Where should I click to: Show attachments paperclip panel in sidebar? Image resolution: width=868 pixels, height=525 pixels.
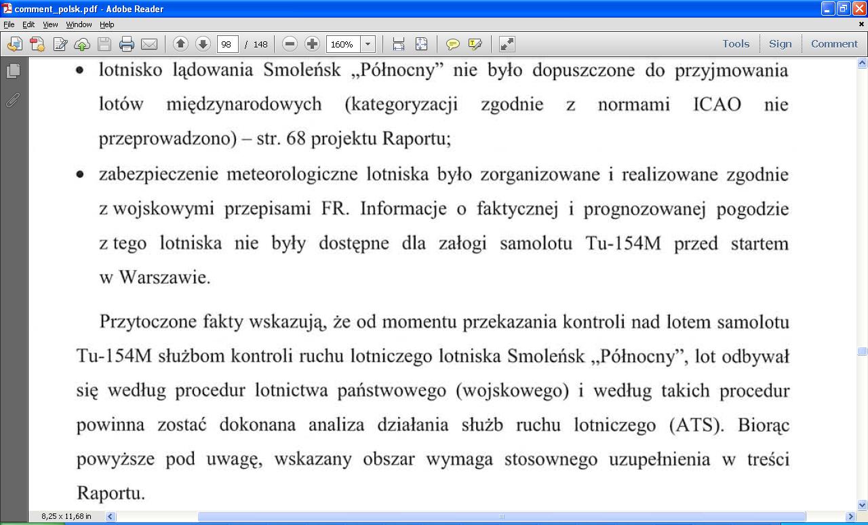coord(13,100)
